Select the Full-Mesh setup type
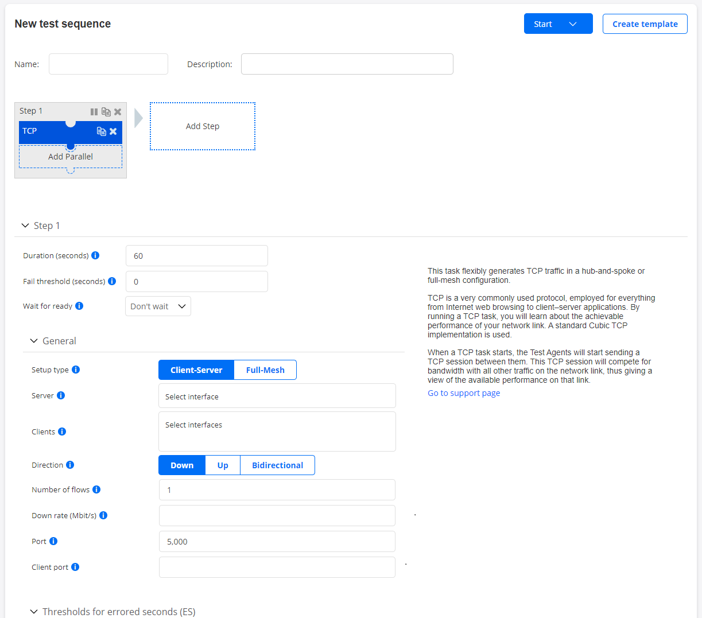Screen dimensions: 702x618 point(265,370)
